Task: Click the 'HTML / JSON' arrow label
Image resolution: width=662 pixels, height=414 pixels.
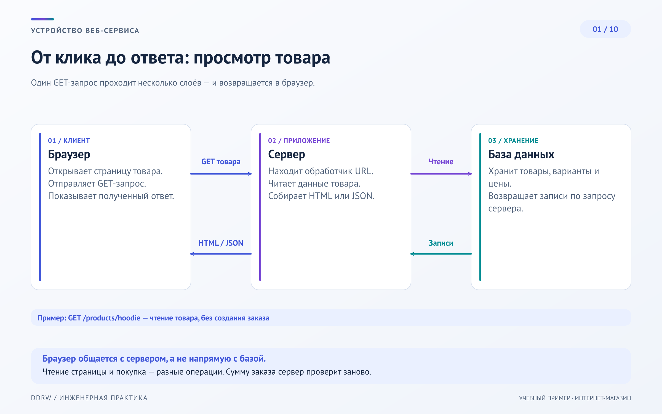Action: (221, 243)
